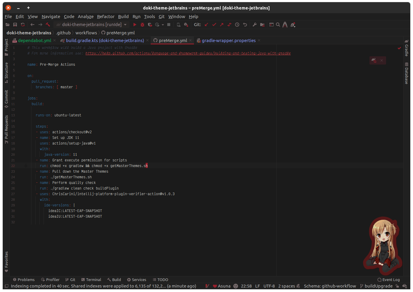Open the run-with-coverage dropdown arrow

(x=163, y=25)
